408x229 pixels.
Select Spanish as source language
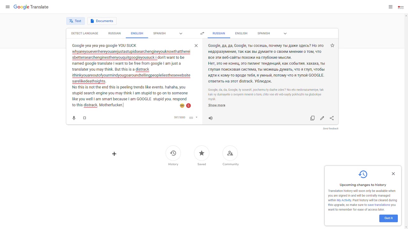point(159,33)
